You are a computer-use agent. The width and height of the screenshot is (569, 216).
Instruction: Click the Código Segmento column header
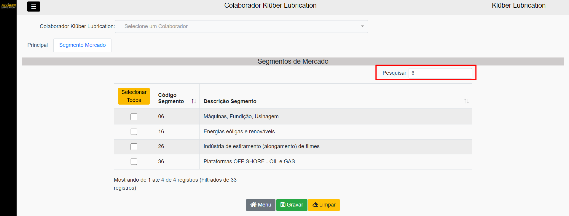(171, 98)
